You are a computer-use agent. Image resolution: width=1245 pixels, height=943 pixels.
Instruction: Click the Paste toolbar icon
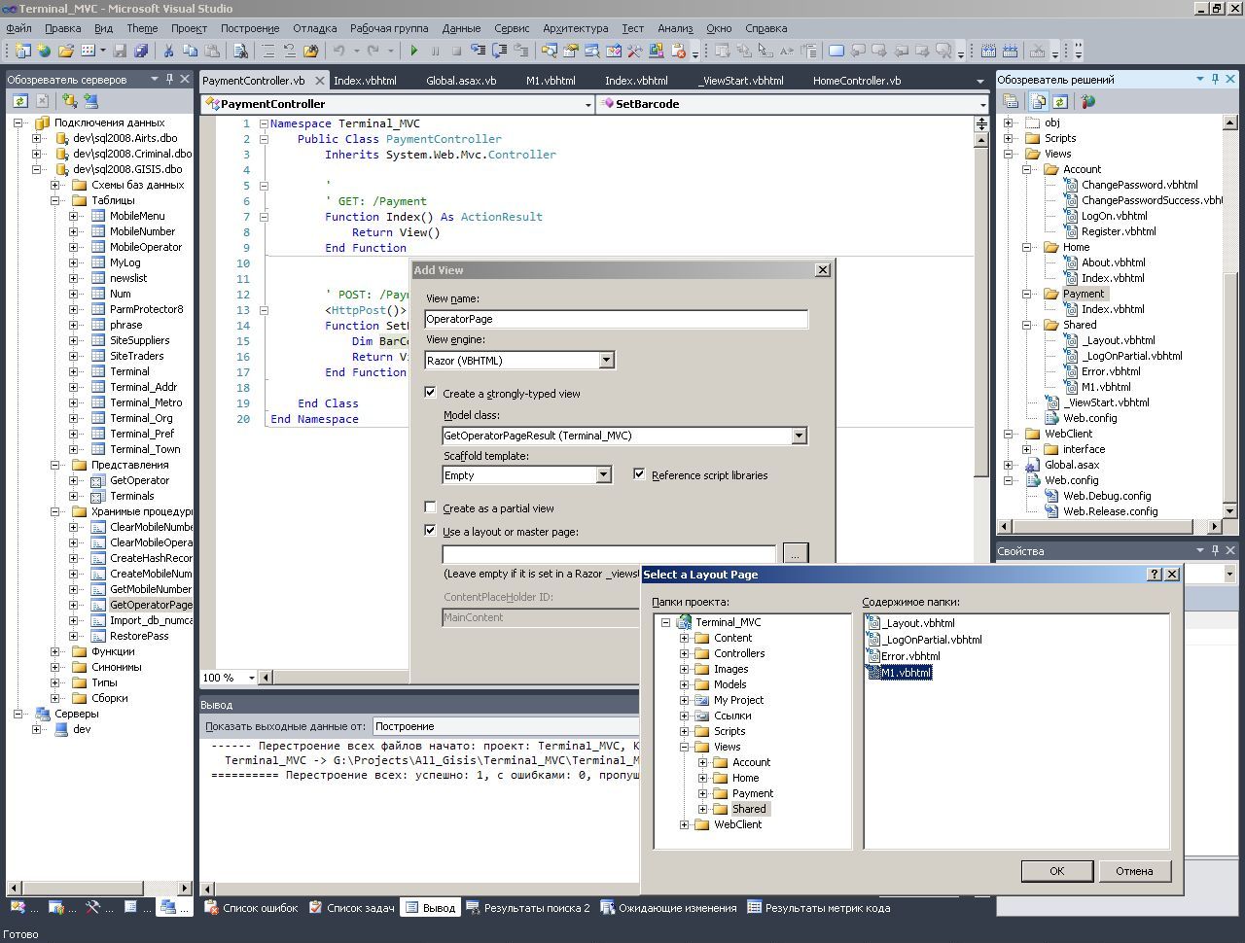(x=211, y=51)
